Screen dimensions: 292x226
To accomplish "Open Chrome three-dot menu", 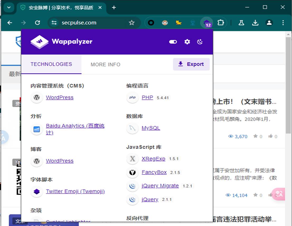I will pos(283,23).
